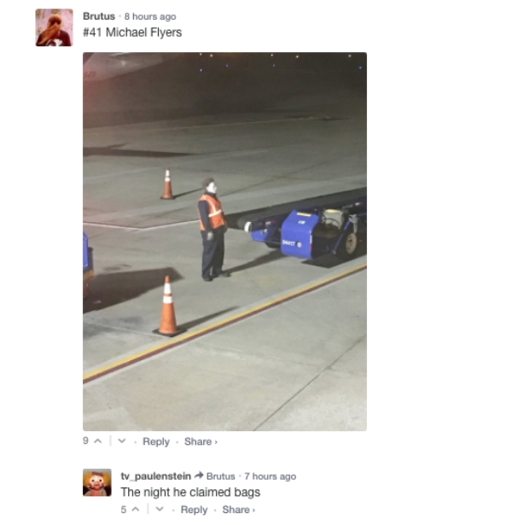
Task: Reply to Brutus's comment
Action: coord(156,441)
